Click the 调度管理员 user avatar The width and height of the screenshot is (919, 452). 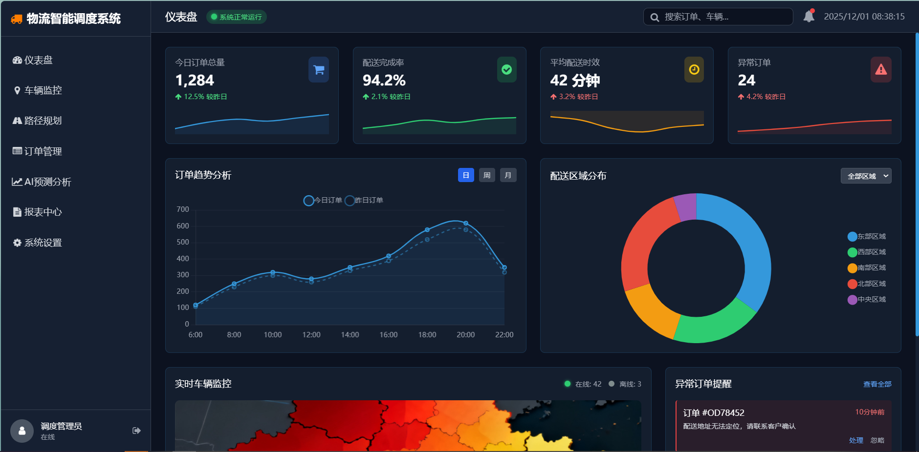coord(22,431)
